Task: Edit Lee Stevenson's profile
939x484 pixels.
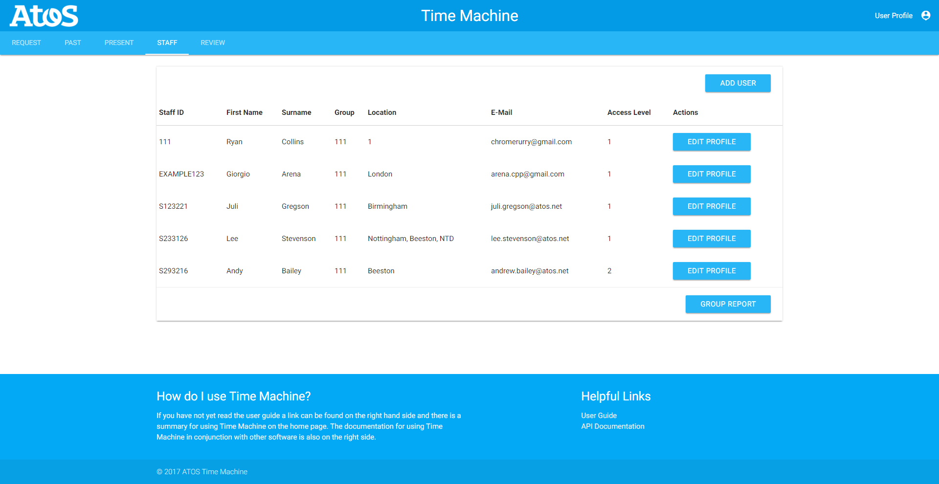Action: point(711,239)
